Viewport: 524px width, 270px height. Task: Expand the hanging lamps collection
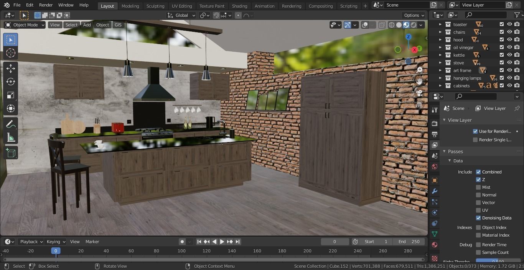(x=440, y=78)
